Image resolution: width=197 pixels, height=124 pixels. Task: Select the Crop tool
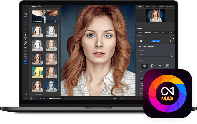click(x=26, y=31)
